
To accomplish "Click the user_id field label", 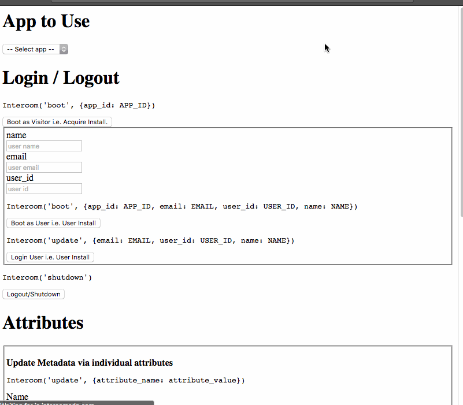I will (x=20, y=179).
